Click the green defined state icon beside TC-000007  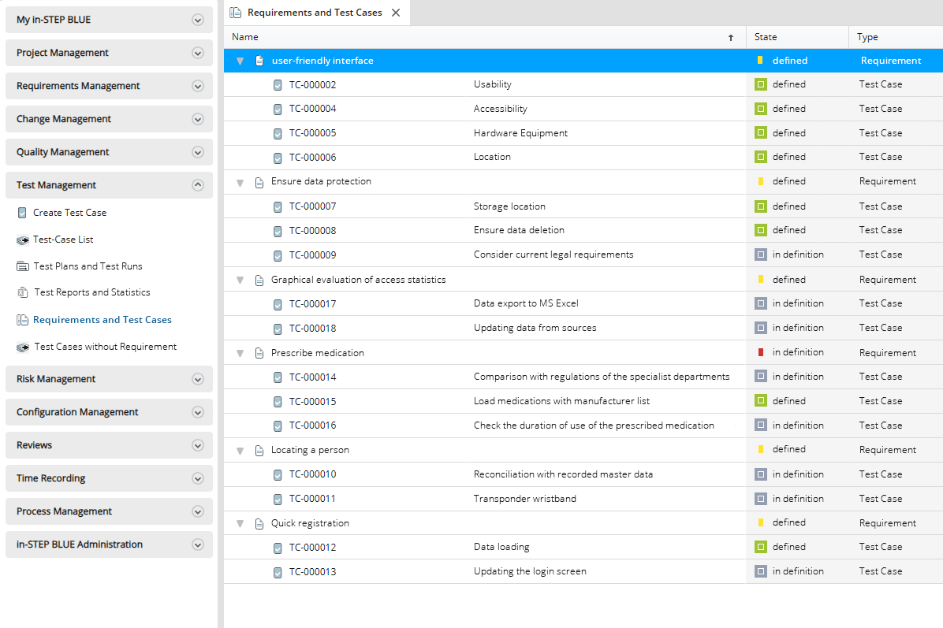click(x=758, y=206)
